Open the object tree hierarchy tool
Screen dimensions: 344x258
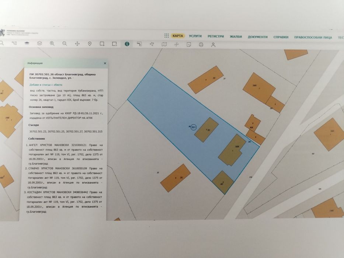click(x=14, y=43)
